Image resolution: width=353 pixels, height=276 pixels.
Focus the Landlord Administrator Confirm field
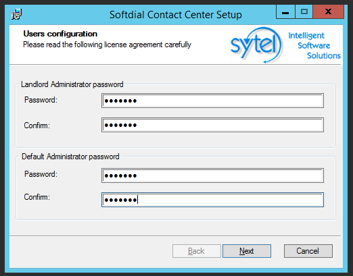tap(212, 125)
